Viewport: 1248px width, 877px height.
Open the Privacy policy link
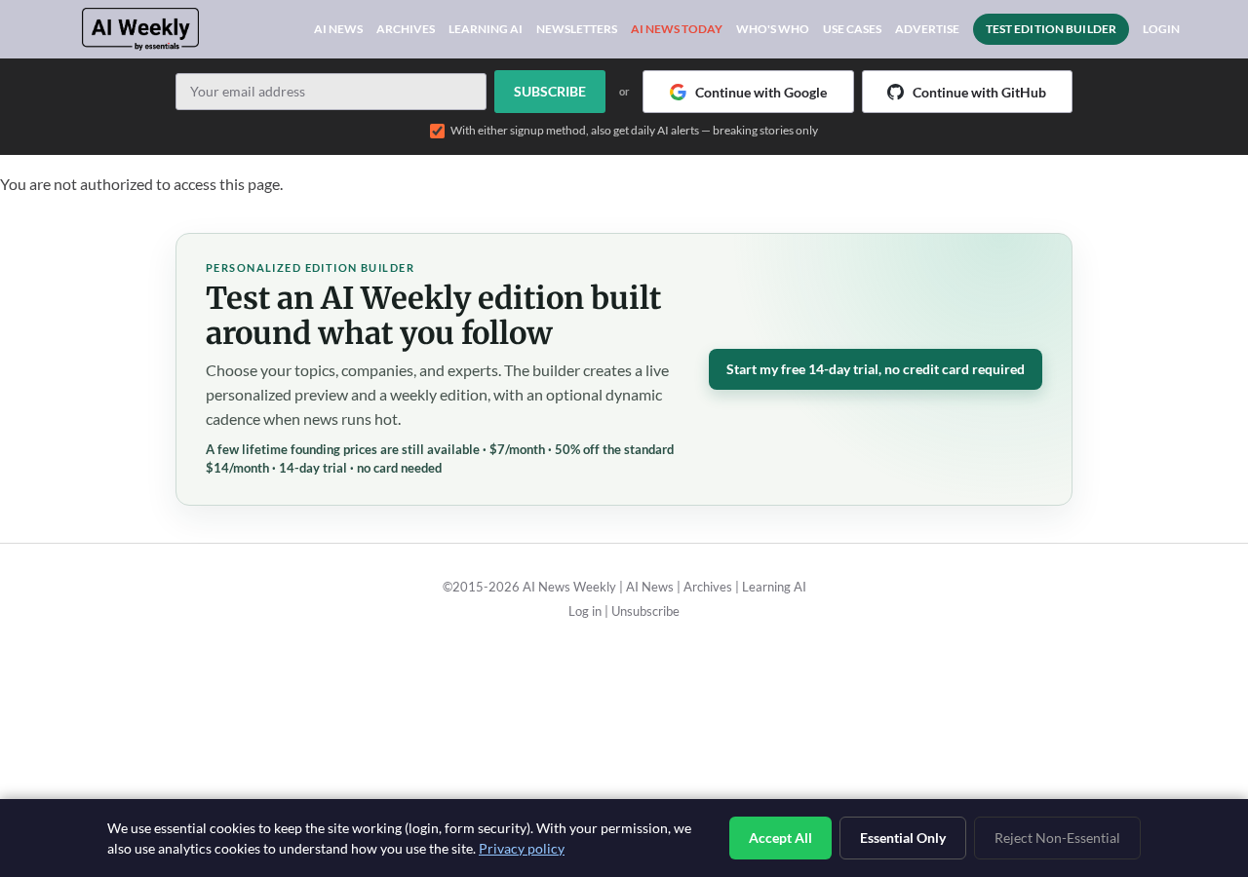522,848
